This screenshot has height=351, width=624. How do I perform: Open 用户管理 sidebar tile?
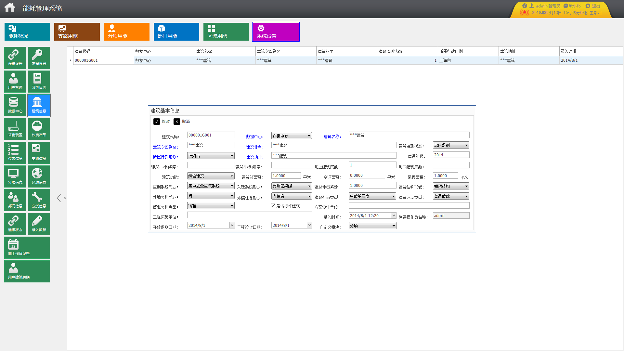pos(15,81)
